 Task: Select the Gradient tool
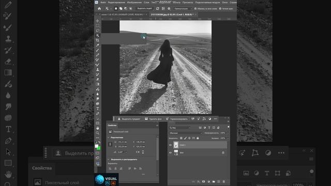98,84
